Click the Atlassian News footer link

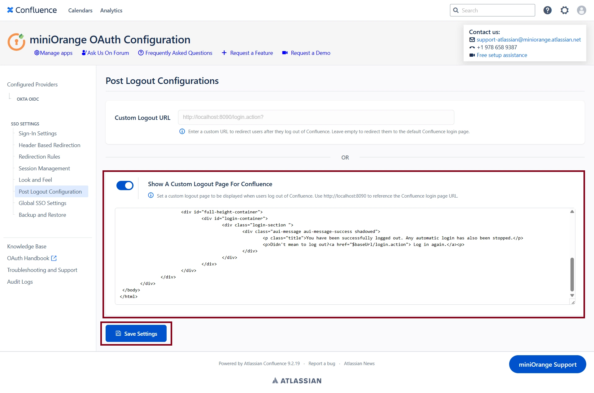click(359, 364)
